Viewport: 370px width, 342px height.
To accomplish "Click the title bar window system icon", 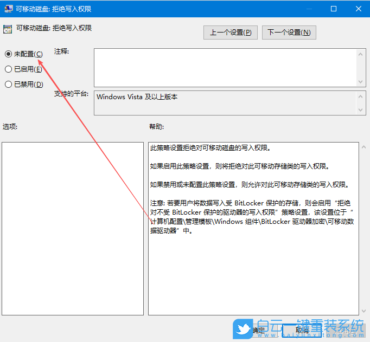I will click(x=8, y=9).
